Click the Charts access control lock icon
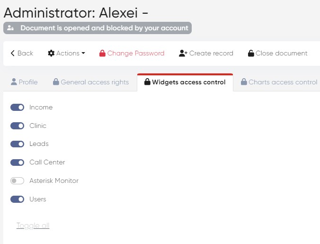 [x=244, y=82]
